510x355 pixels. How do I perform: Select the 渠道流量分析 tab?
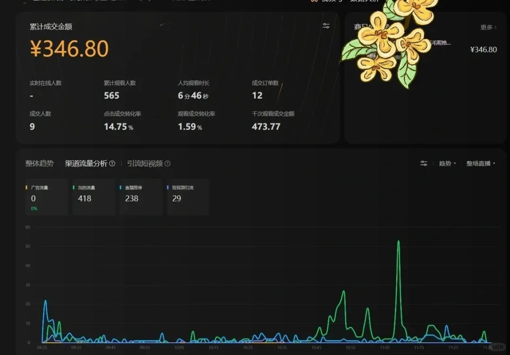pos(86,163)
